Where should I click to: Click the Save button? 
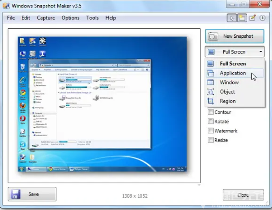tap(32, 194)
